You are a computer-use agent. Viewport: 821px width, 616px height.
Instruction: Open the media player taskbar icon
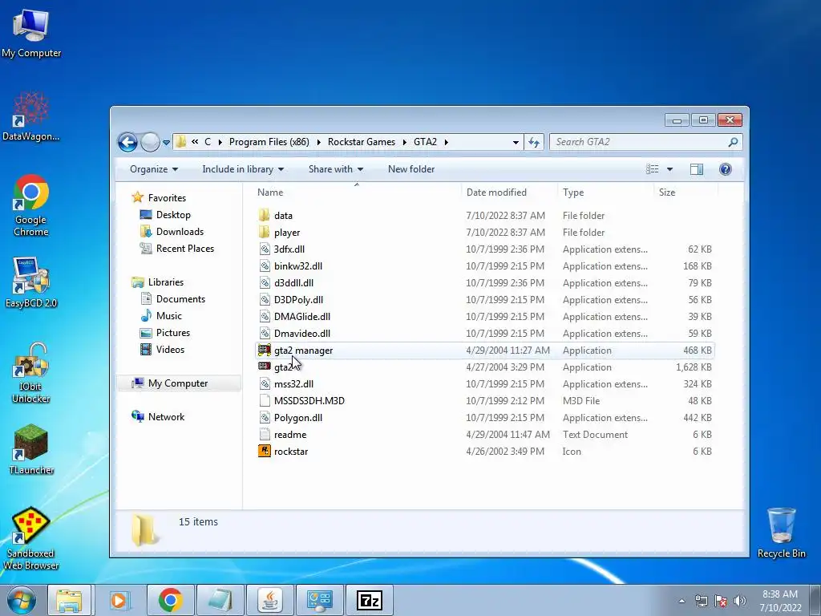coord(119,600)
